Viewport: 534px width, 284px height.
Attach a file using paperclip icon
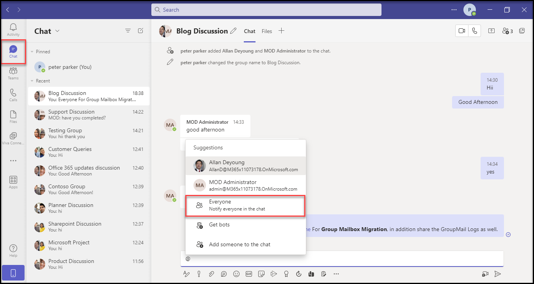point(211,274)
